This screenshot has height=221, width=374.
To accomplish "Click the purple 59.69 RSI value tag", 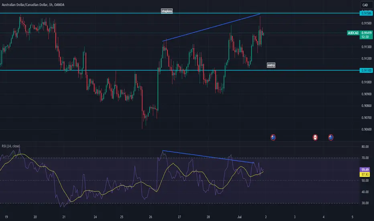I will tap(365, 170).
